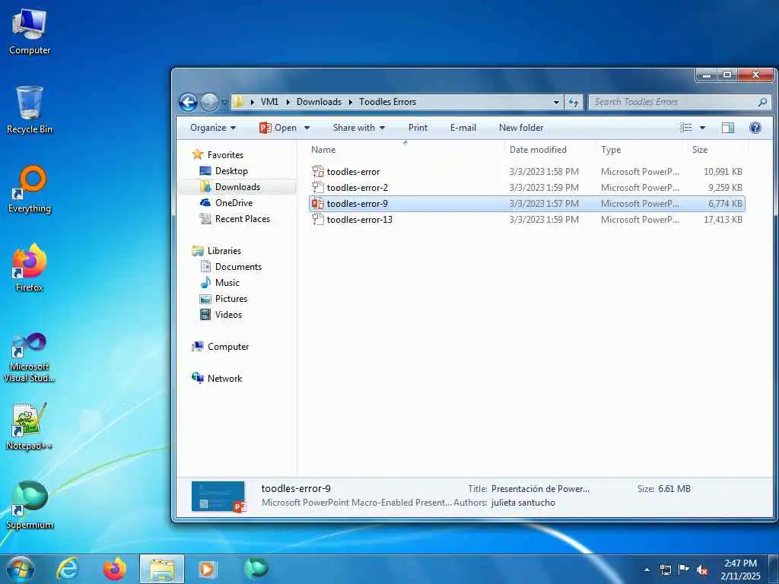Click the Change your view icon
The width and height of the screenshot is (779, 584).
tap(686, 128)
